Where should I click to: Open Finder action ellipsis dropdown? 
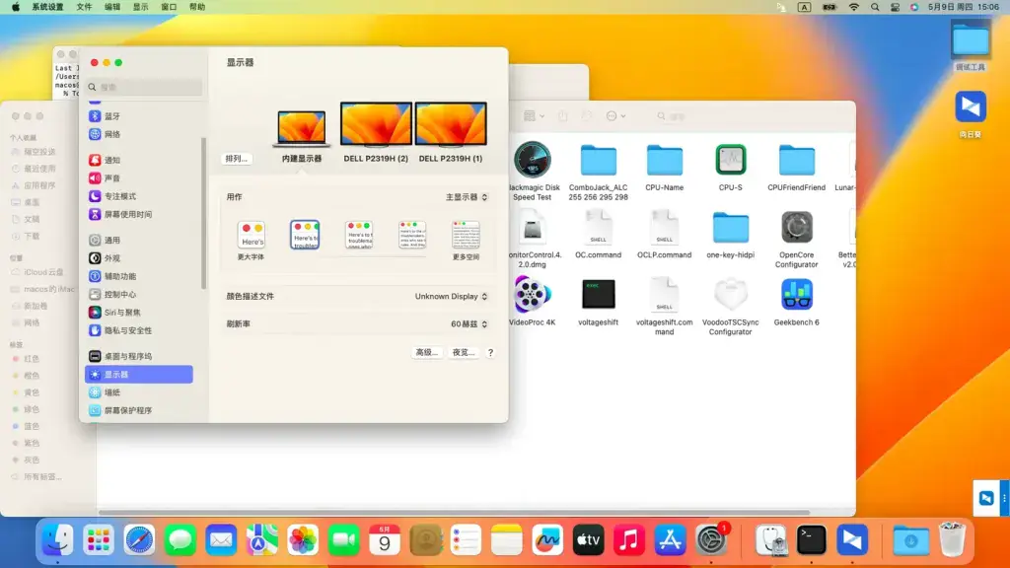click(615, 116)
